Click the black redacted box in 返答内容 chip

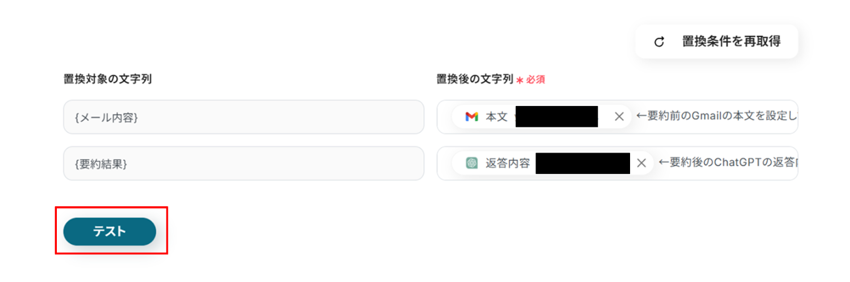[x=582, y=163]
